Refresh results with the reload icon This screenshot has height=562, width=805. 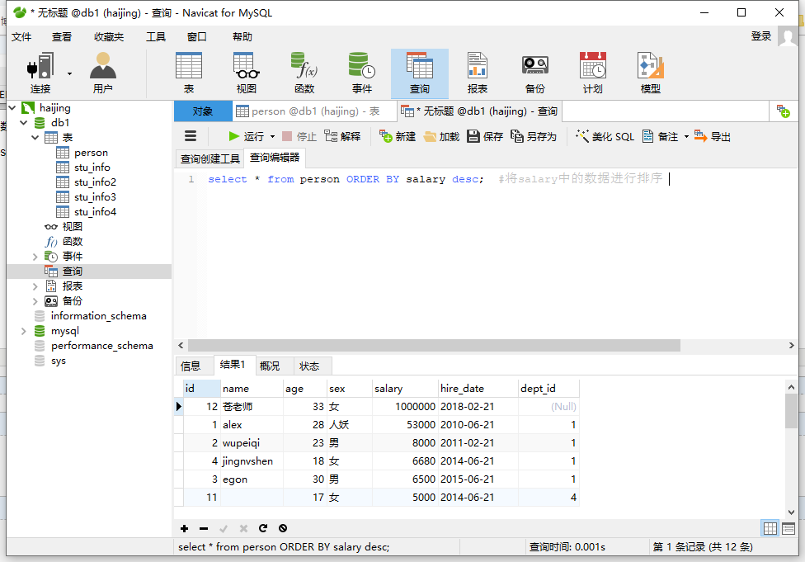point(263,528)
